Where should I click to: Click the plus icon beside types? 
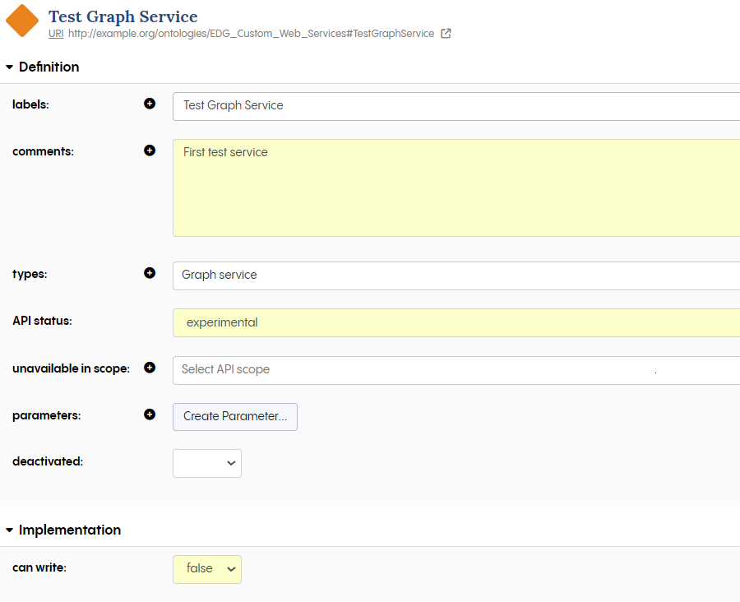click(149, 272)
